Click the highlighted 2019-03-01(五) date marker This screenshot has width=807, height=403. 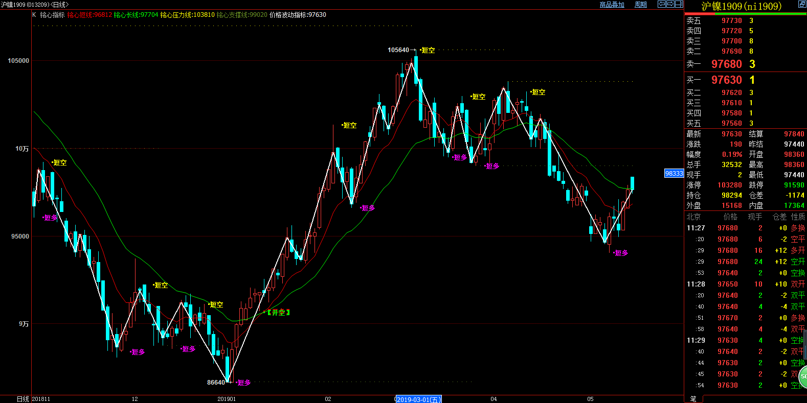[418, 399]
